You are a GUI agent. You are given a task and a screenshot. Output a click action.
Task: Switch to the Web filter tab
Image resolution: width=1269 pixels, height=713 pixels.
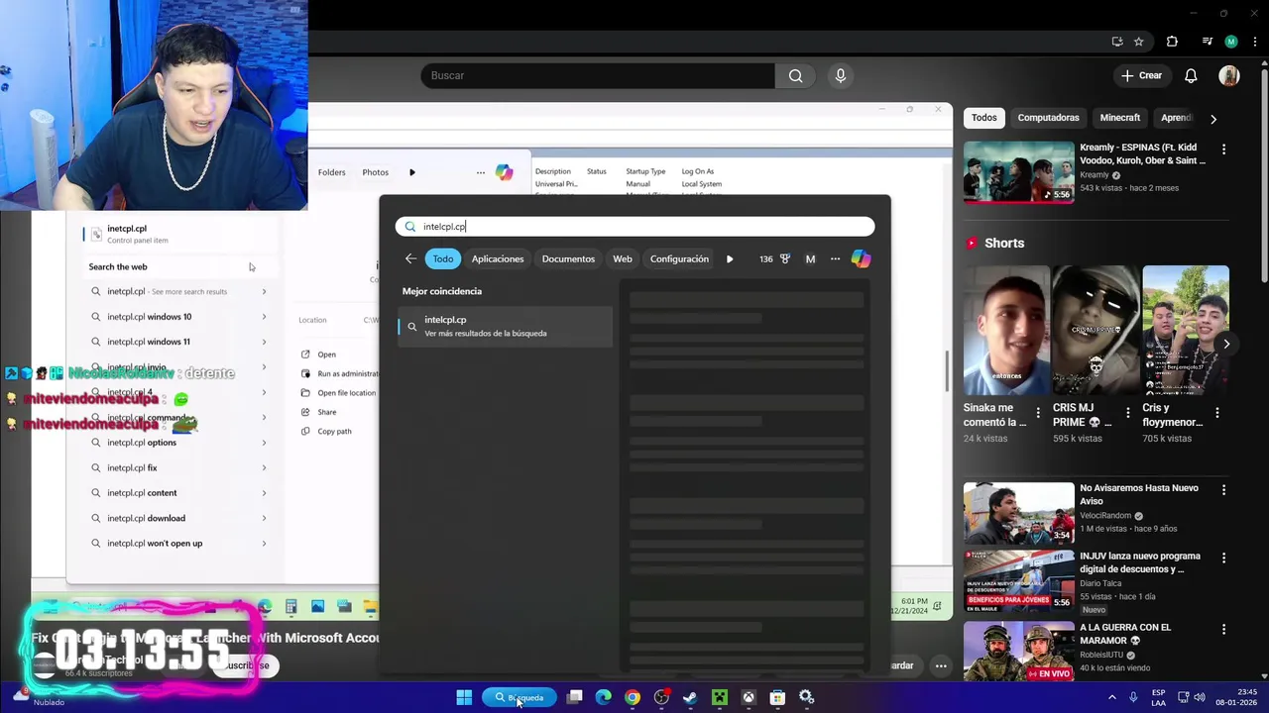pyautogui.click(x=623, y=258)
